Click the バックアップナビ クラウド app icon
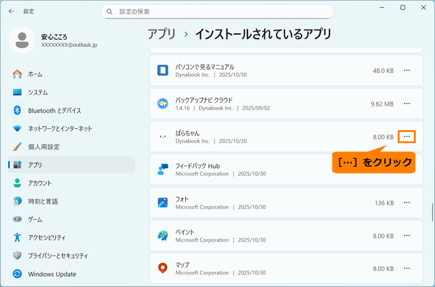 coord(163,103)
